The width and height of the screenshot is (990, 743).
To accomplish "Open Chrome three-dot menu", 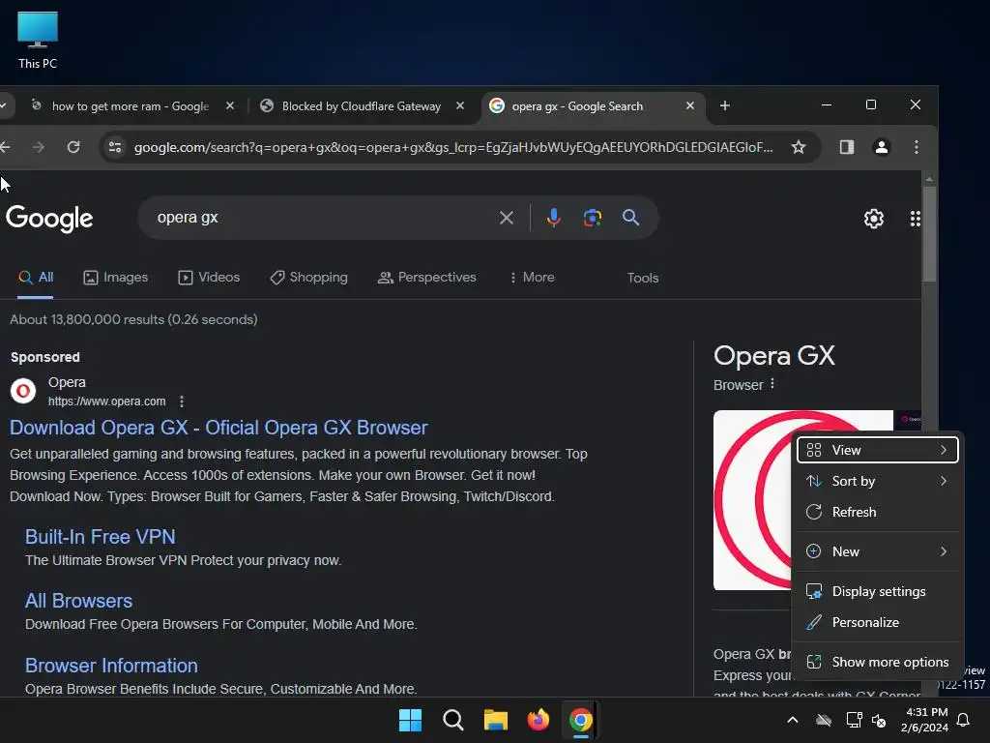I will tap(917, 147).
